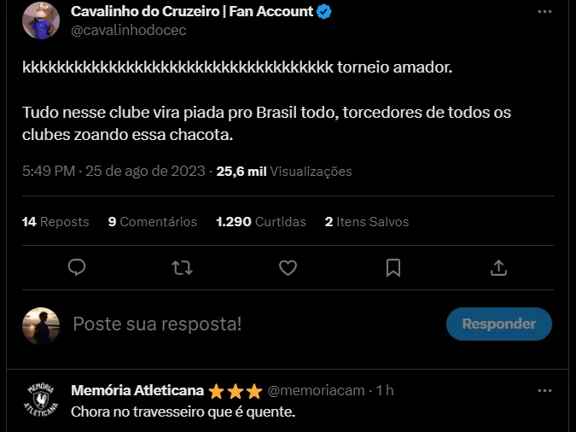Repost this tweet using the retweet icon
576x432 pixels.
(182, 268)
